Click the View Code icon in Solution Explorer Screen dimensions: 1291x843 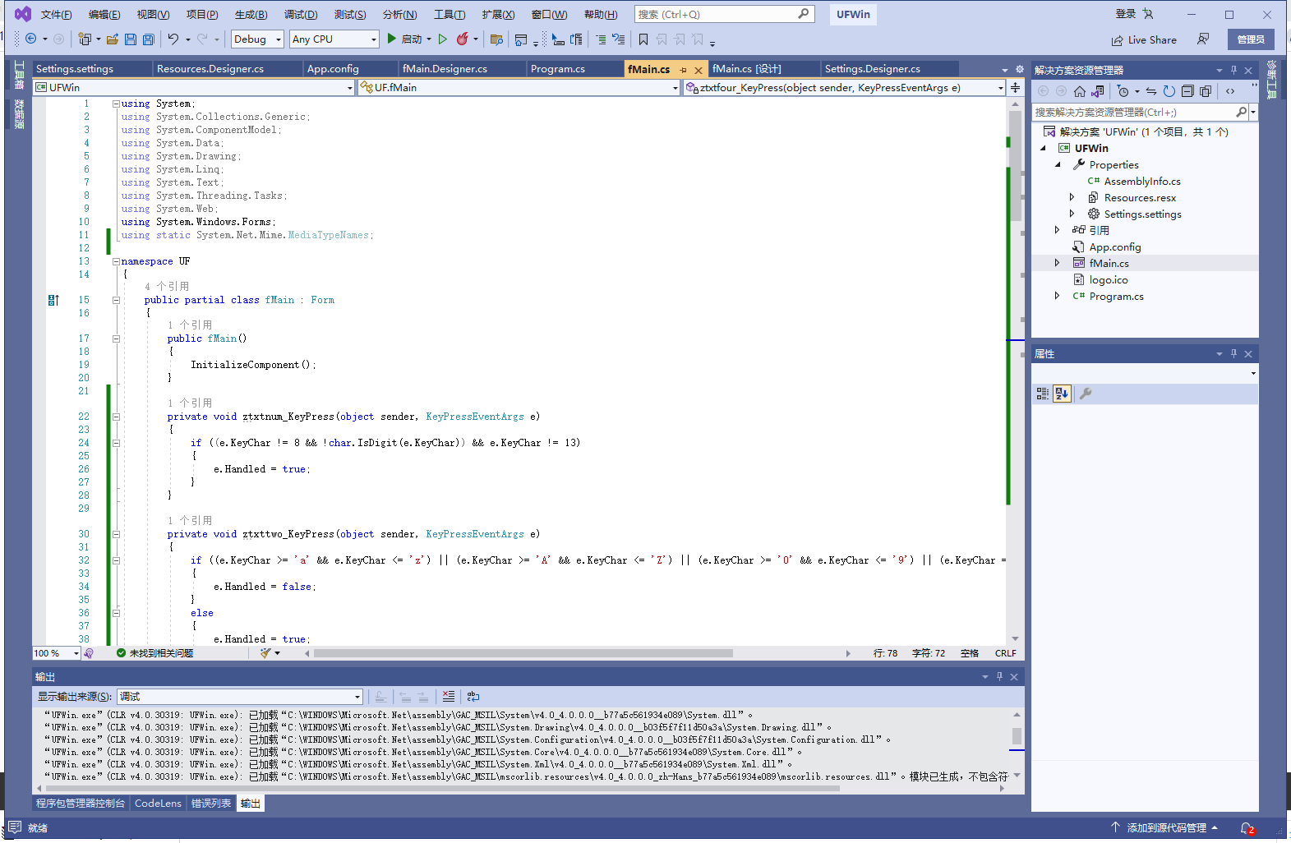(1230, 91)
